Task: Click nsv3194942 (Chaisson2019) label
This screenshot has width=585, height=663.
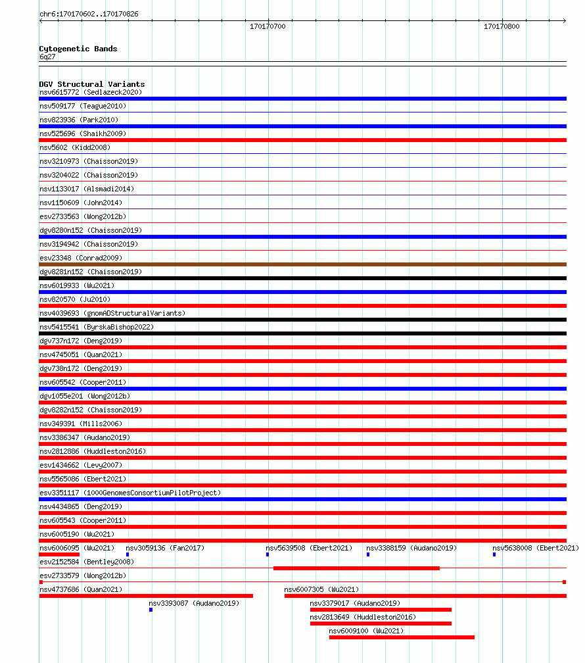Action: pyautogui.click(x=89, y=245)
